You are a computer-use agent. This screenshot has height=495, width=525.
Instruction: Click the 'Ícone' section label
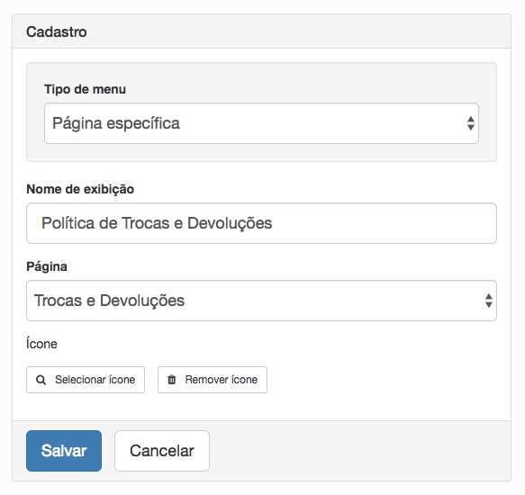click(x=41, y=344)
